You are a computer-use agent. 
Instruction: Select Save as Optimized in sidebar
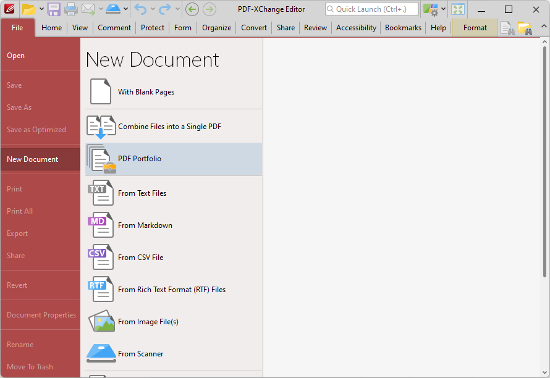tap(40, 129)
